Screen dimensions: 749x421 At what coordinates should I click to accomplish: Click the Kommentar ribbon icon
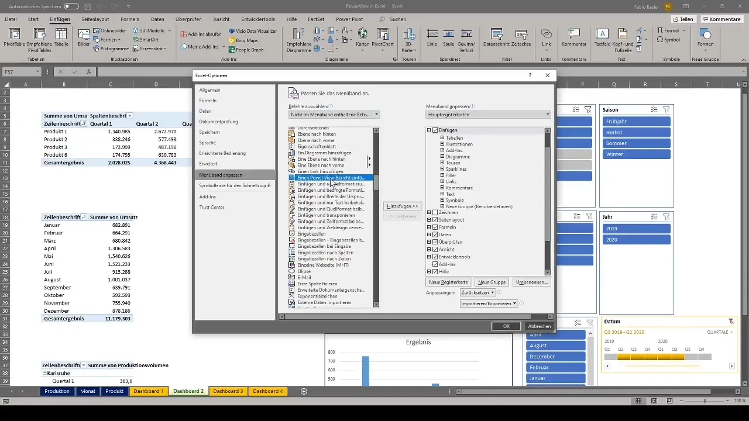tap(573, 38)
